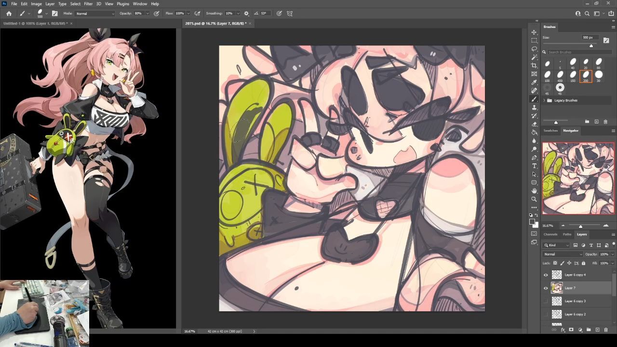Open the Filter menu
Viewport: 617px width, 347px height.
[x=88, y=4]
